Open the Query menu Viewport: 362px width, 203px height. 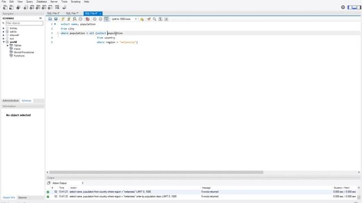(x=29, y=2)
